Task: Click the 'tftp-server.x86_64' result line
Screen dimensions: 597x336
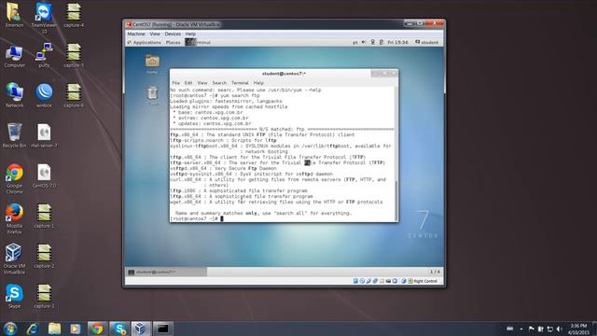Action: 278,162
